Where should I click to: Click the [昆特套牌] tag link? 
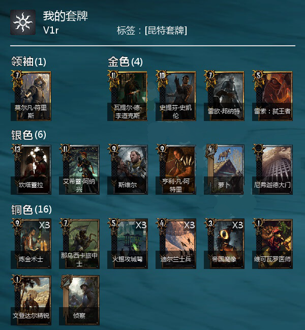point(166,31)
